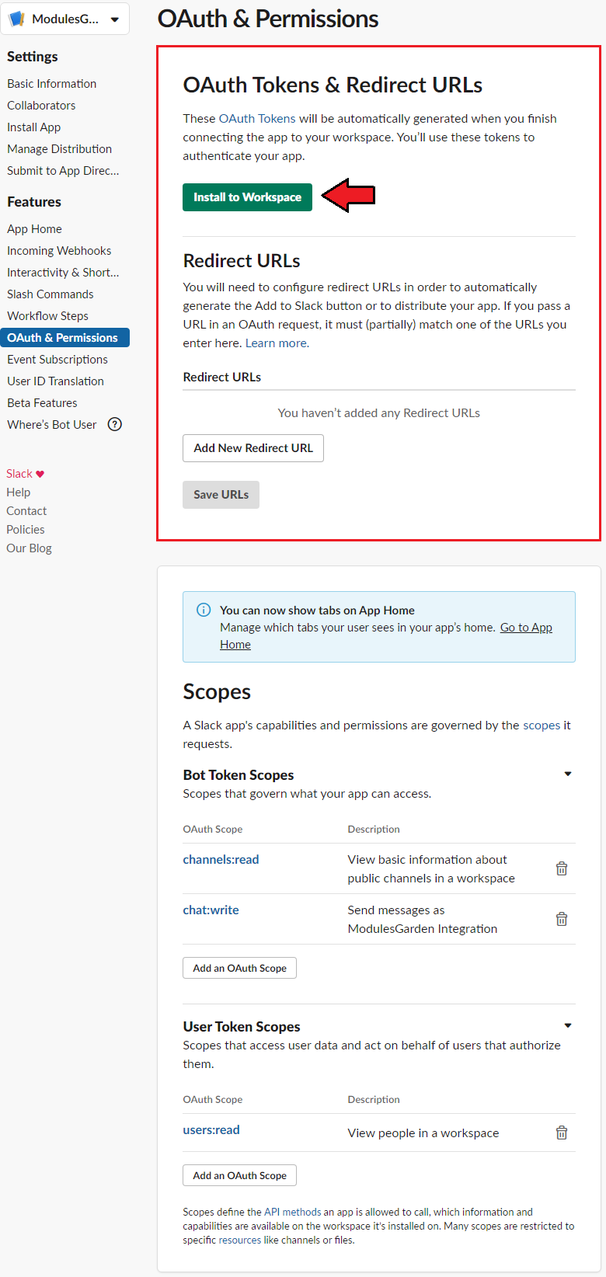Viewport: 606px width, 1277px height.
Task: Select Interactivity & Shortcuts in sidebar
Action: point(63,272)
